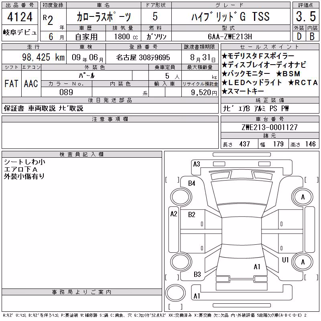Select inspector note エアロ下A
Viewport: 321px width, 321px height.
(21, 169)
